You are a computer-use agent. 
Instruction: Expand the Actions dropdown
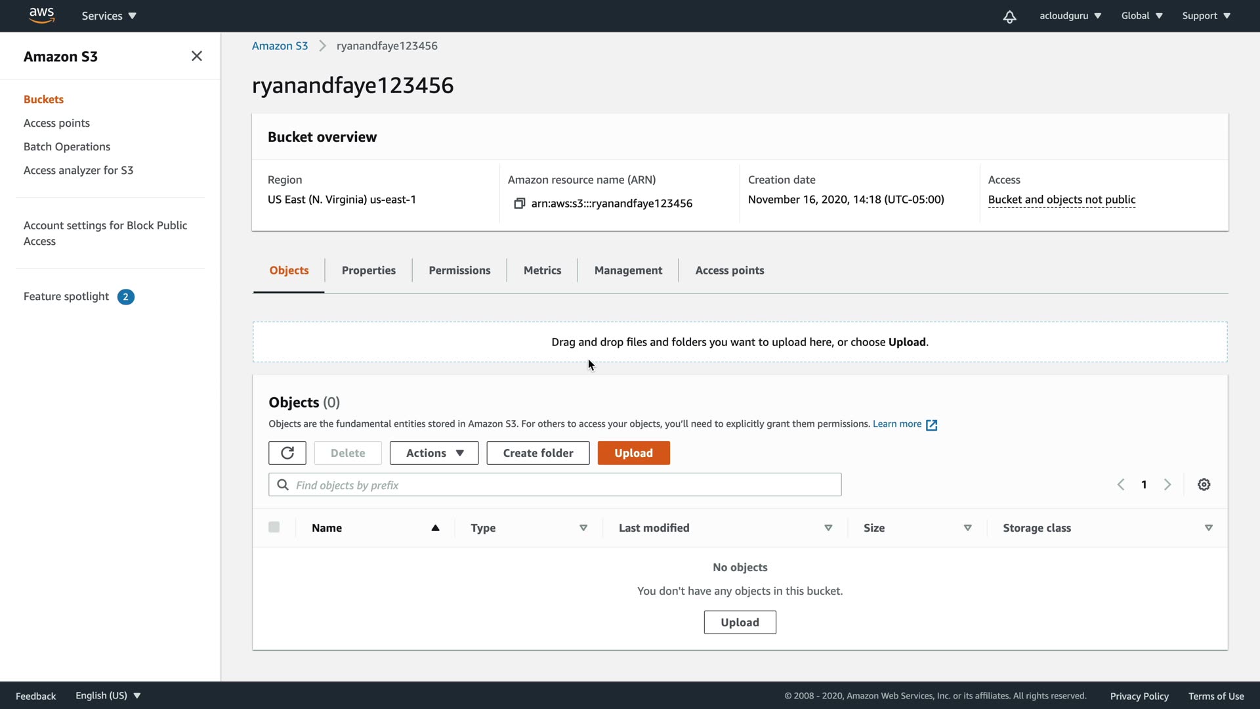coord(434,453)
